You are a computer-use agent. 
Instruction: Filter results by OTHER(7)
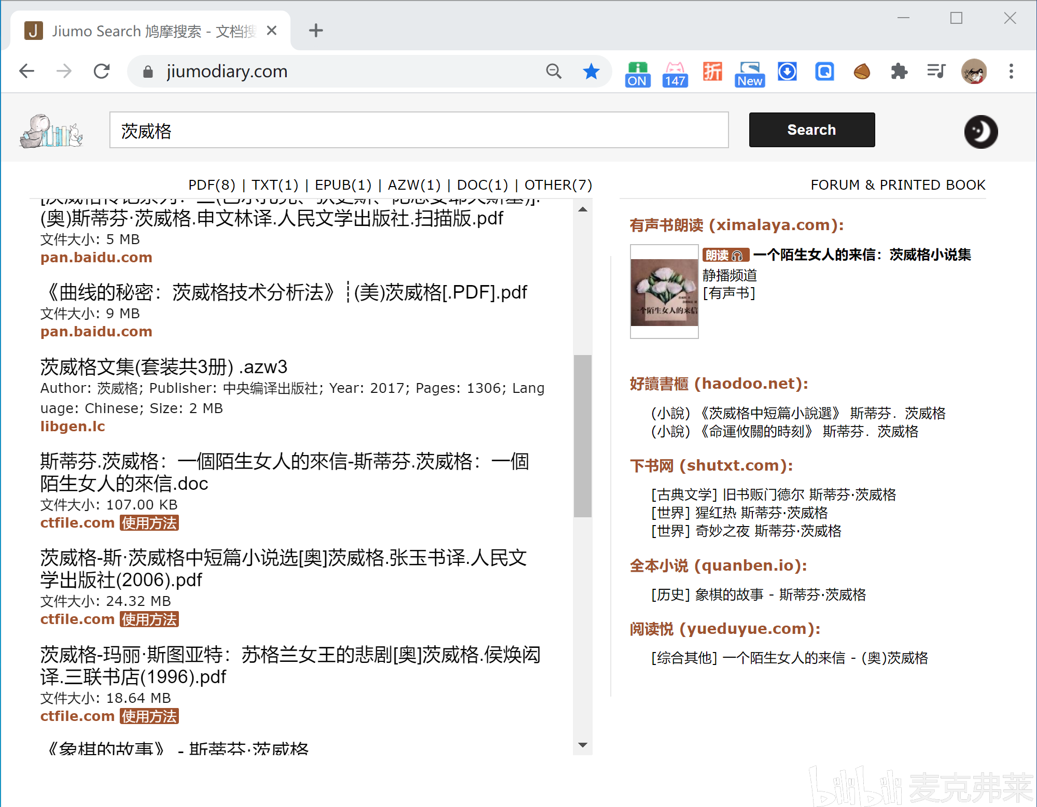558,185
